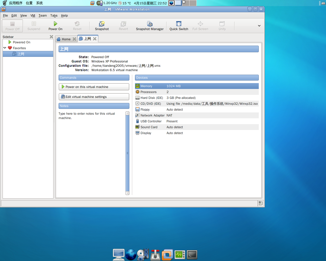Select the Display device icon
Image resolution: width=326 pixels, height=261 pixels.
pyautogui.click(x=138, y=133)
